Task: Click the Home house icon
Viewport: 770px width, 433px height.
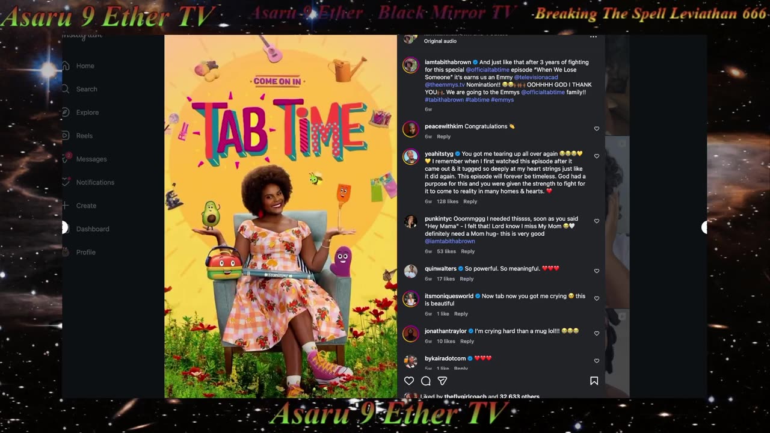Action: coord(66,66)
